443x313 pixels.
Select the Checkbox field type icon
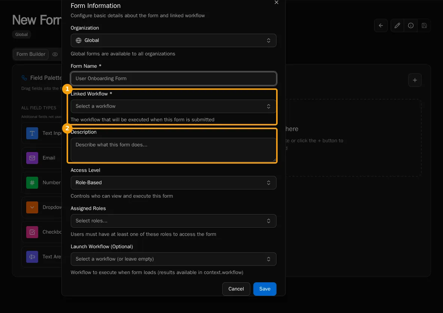(32, 232)
